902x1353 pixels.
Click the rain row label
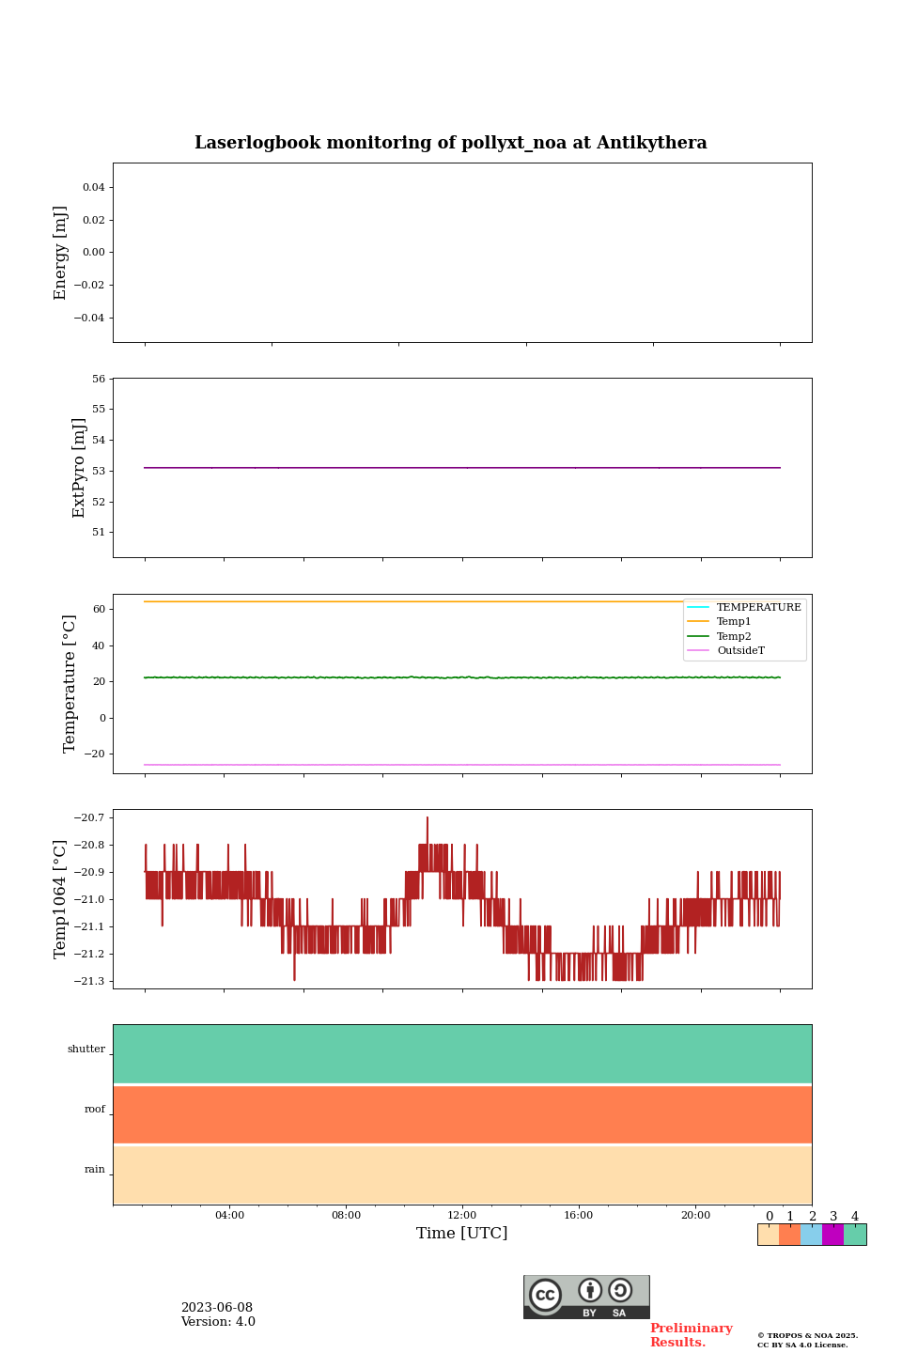95,1170
